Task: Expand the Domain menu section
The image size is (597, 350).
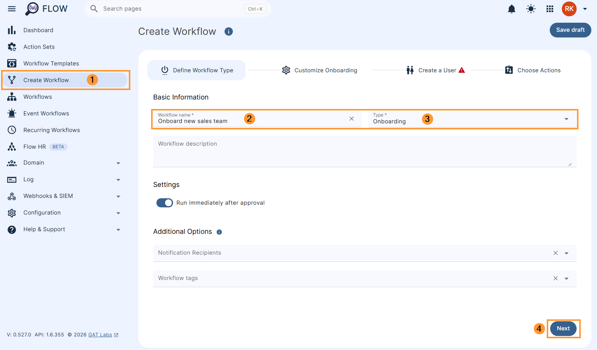Action: click(118, 163)
